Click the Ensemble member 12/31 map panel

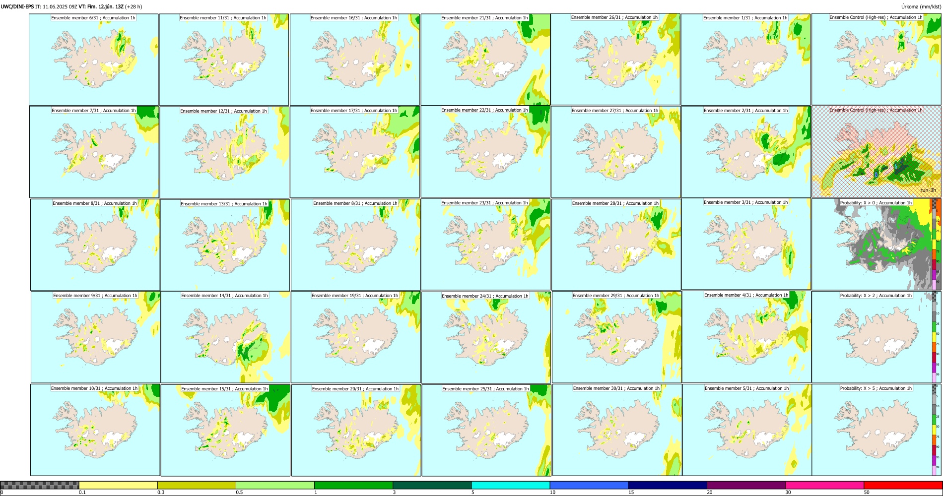(224, 152)
